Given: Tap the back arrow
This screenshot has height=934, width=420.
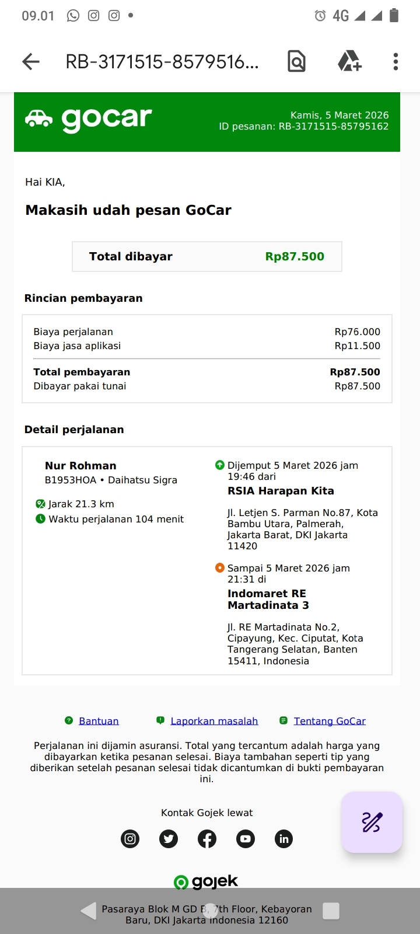Looking at the screenshot, I should click(31, 61).
